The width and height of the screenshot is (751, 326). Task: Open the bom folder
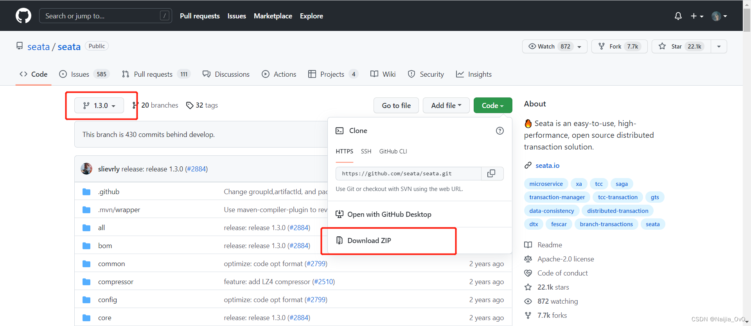point(105,246)
